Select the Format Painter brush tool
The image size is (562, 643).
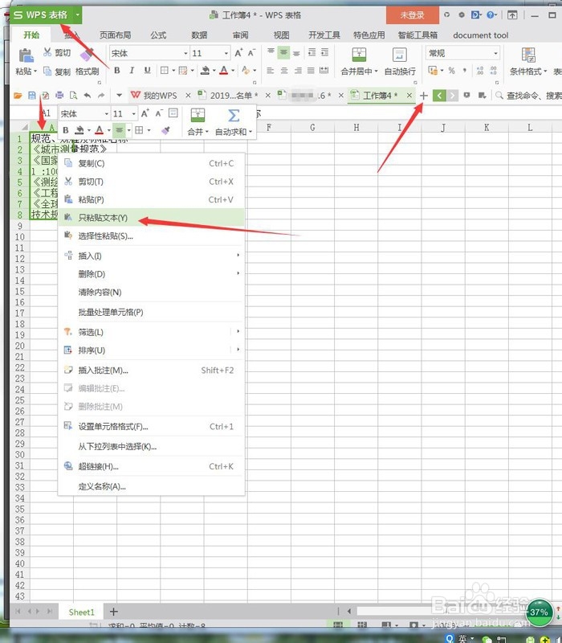[x=87, y=55]
